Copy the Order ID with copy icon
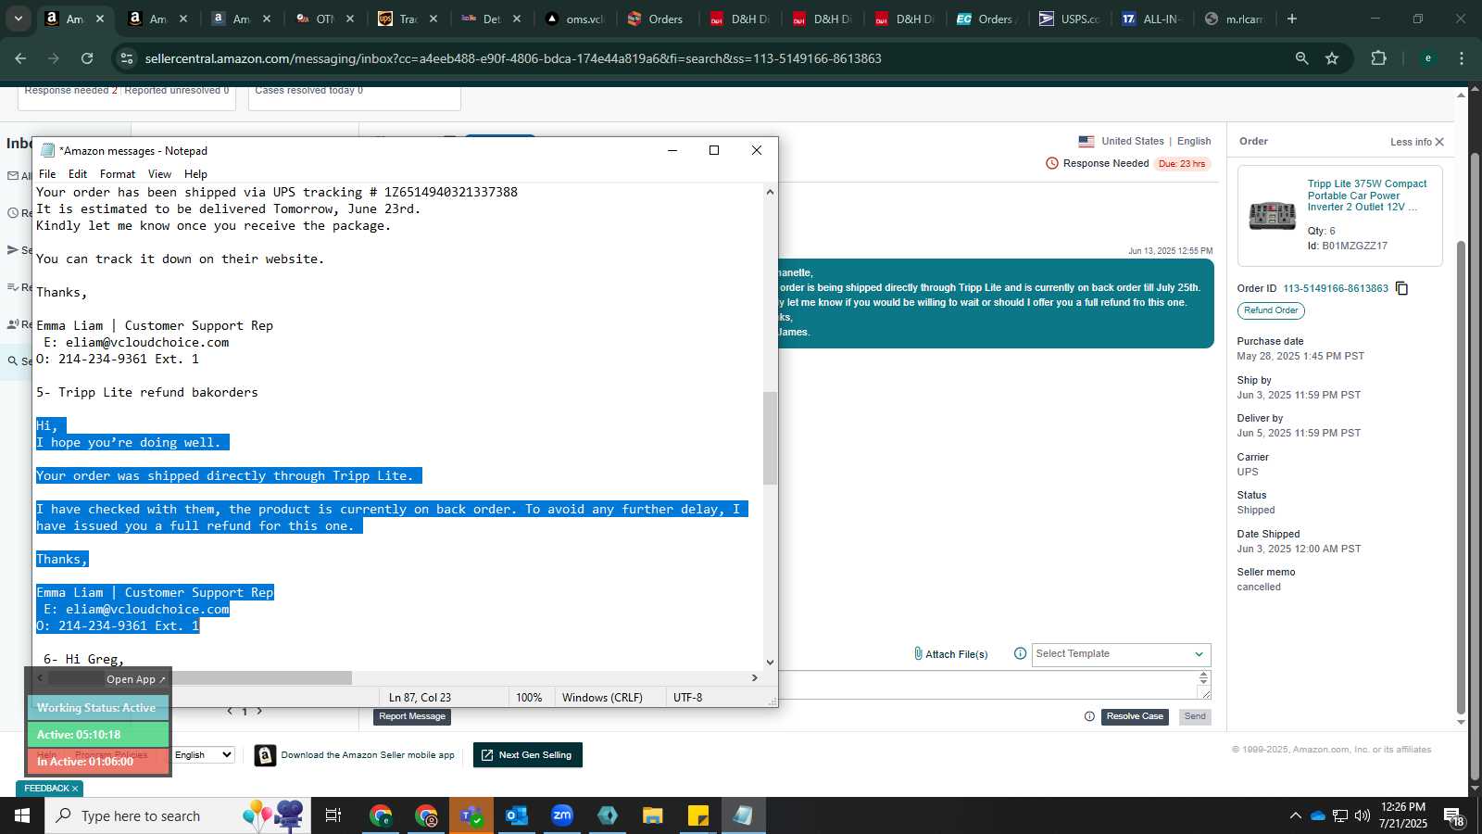 point(1402,288)
